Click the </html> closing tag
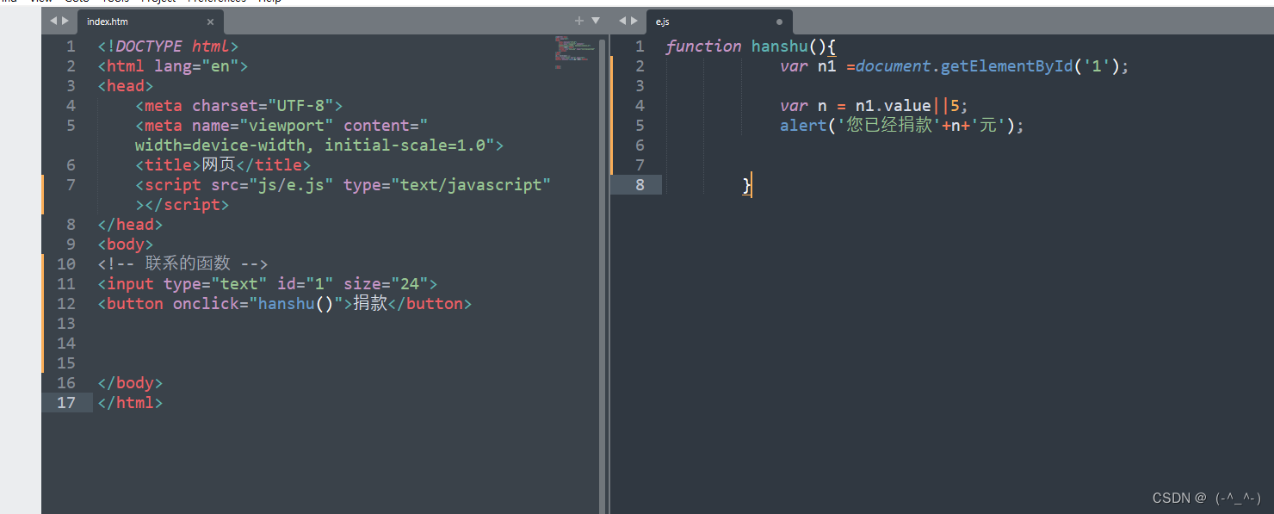The image size is (1274, 514). pos(130,403)
